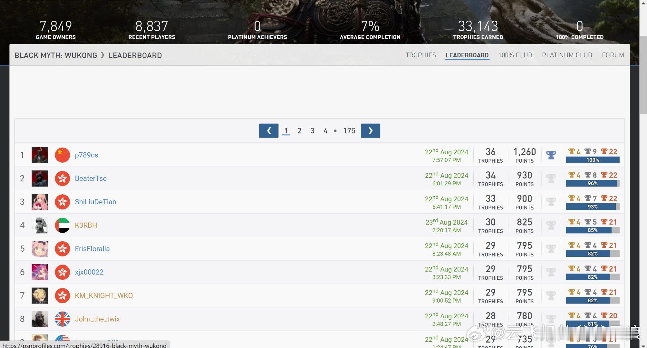647x348 pixels.
Task: Open BeaterTsc profile link
Action: (91, 179)
